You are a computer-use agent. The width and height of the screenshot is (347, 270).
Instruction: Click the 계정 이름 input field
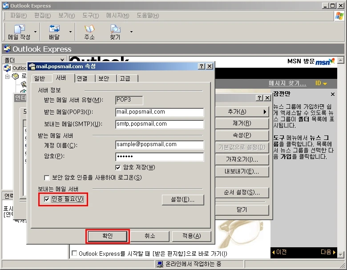tap(159, 144)
